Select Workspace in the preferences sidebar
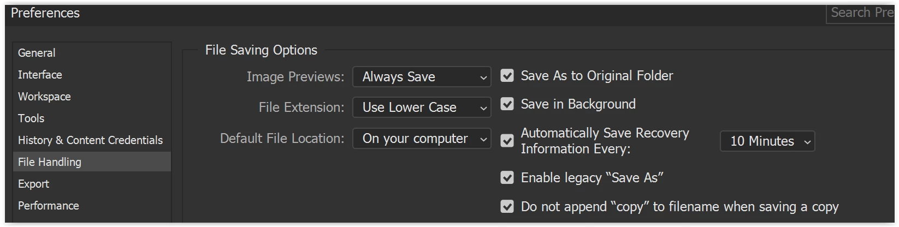899x227 pixels. [44, 97]
